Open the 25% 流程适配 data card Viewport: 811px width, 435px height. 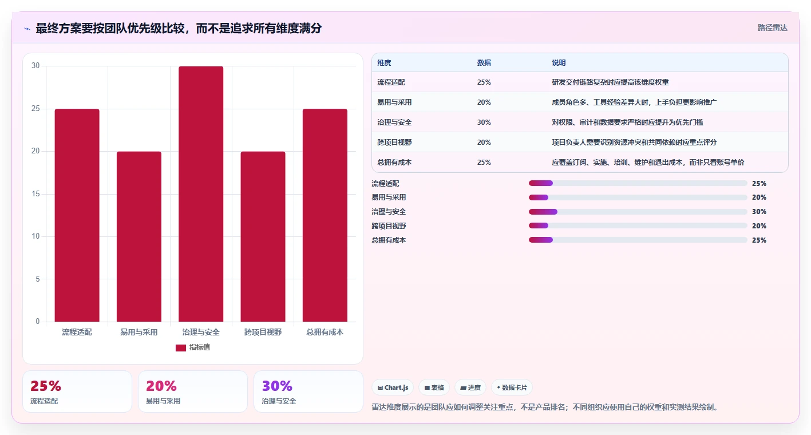pyautogui.click(x=77, y=391)
